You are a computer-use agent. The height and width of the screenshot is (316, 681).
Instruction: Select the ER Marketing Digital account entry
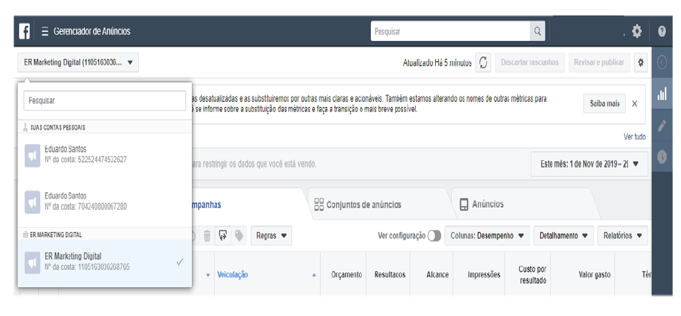pyautogui.click(x=104, y=262)
